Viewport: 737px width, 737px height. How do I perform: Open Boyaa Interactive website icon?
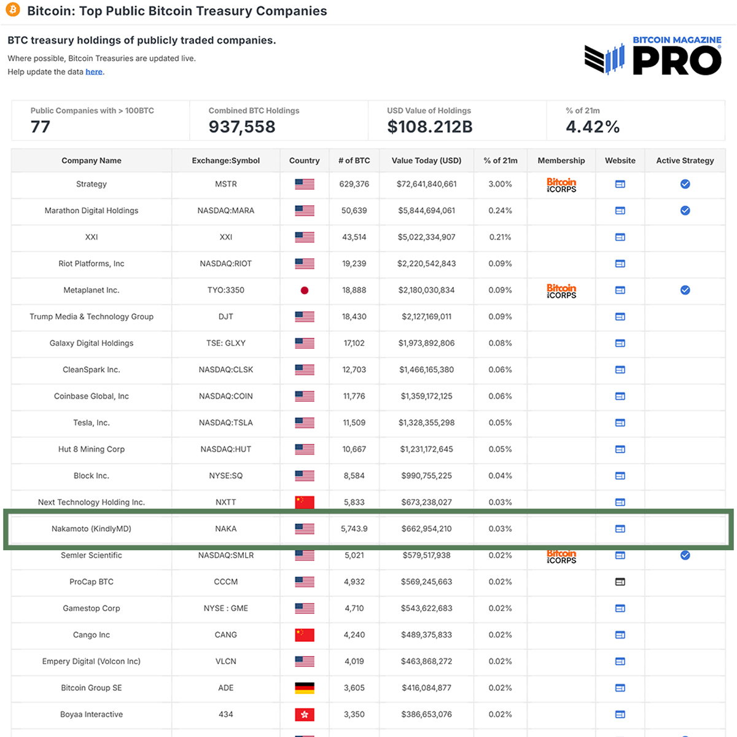point(620,714)
